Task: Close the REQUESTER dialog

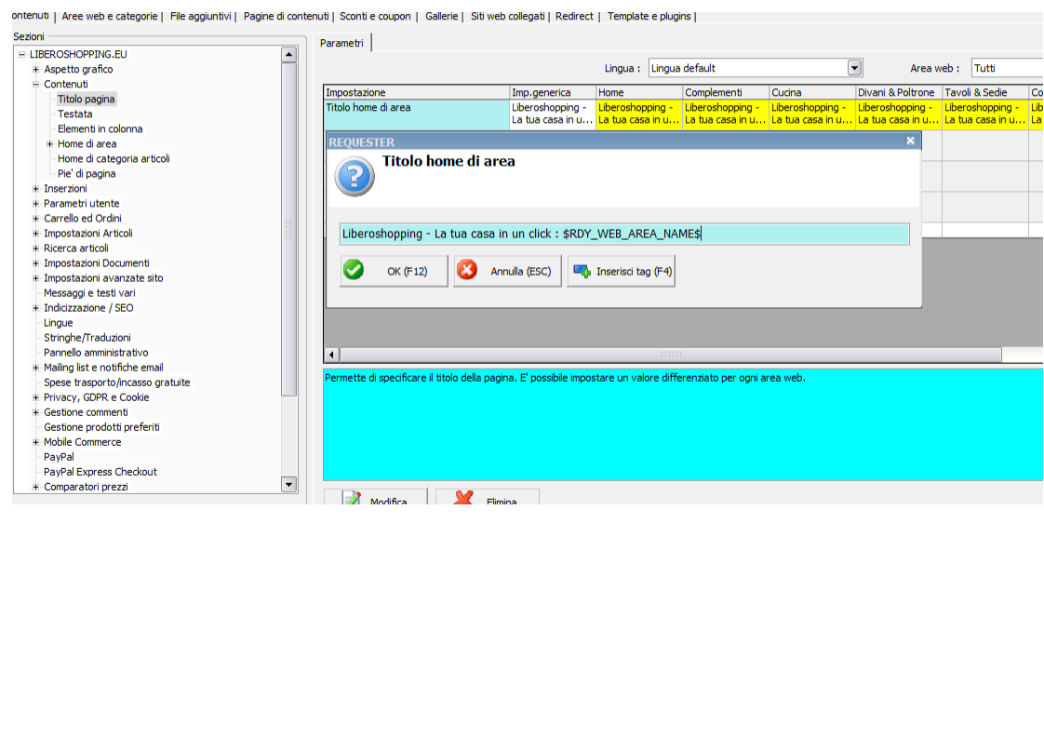Action: (910, 141)
